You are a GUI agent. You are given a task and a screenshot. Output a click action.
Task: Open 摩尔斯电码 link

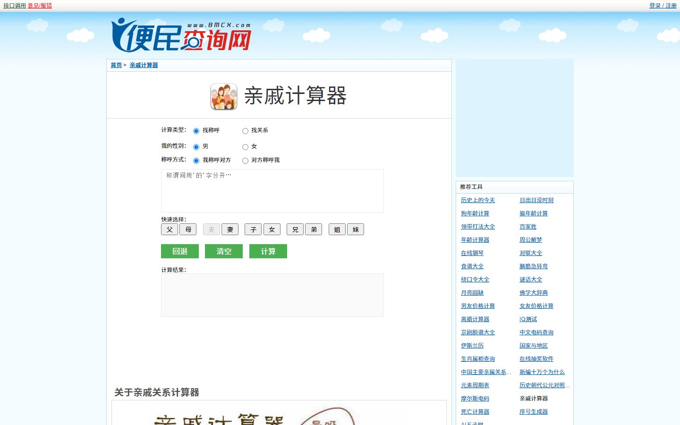pyautogui.click(x=475, y=399)
